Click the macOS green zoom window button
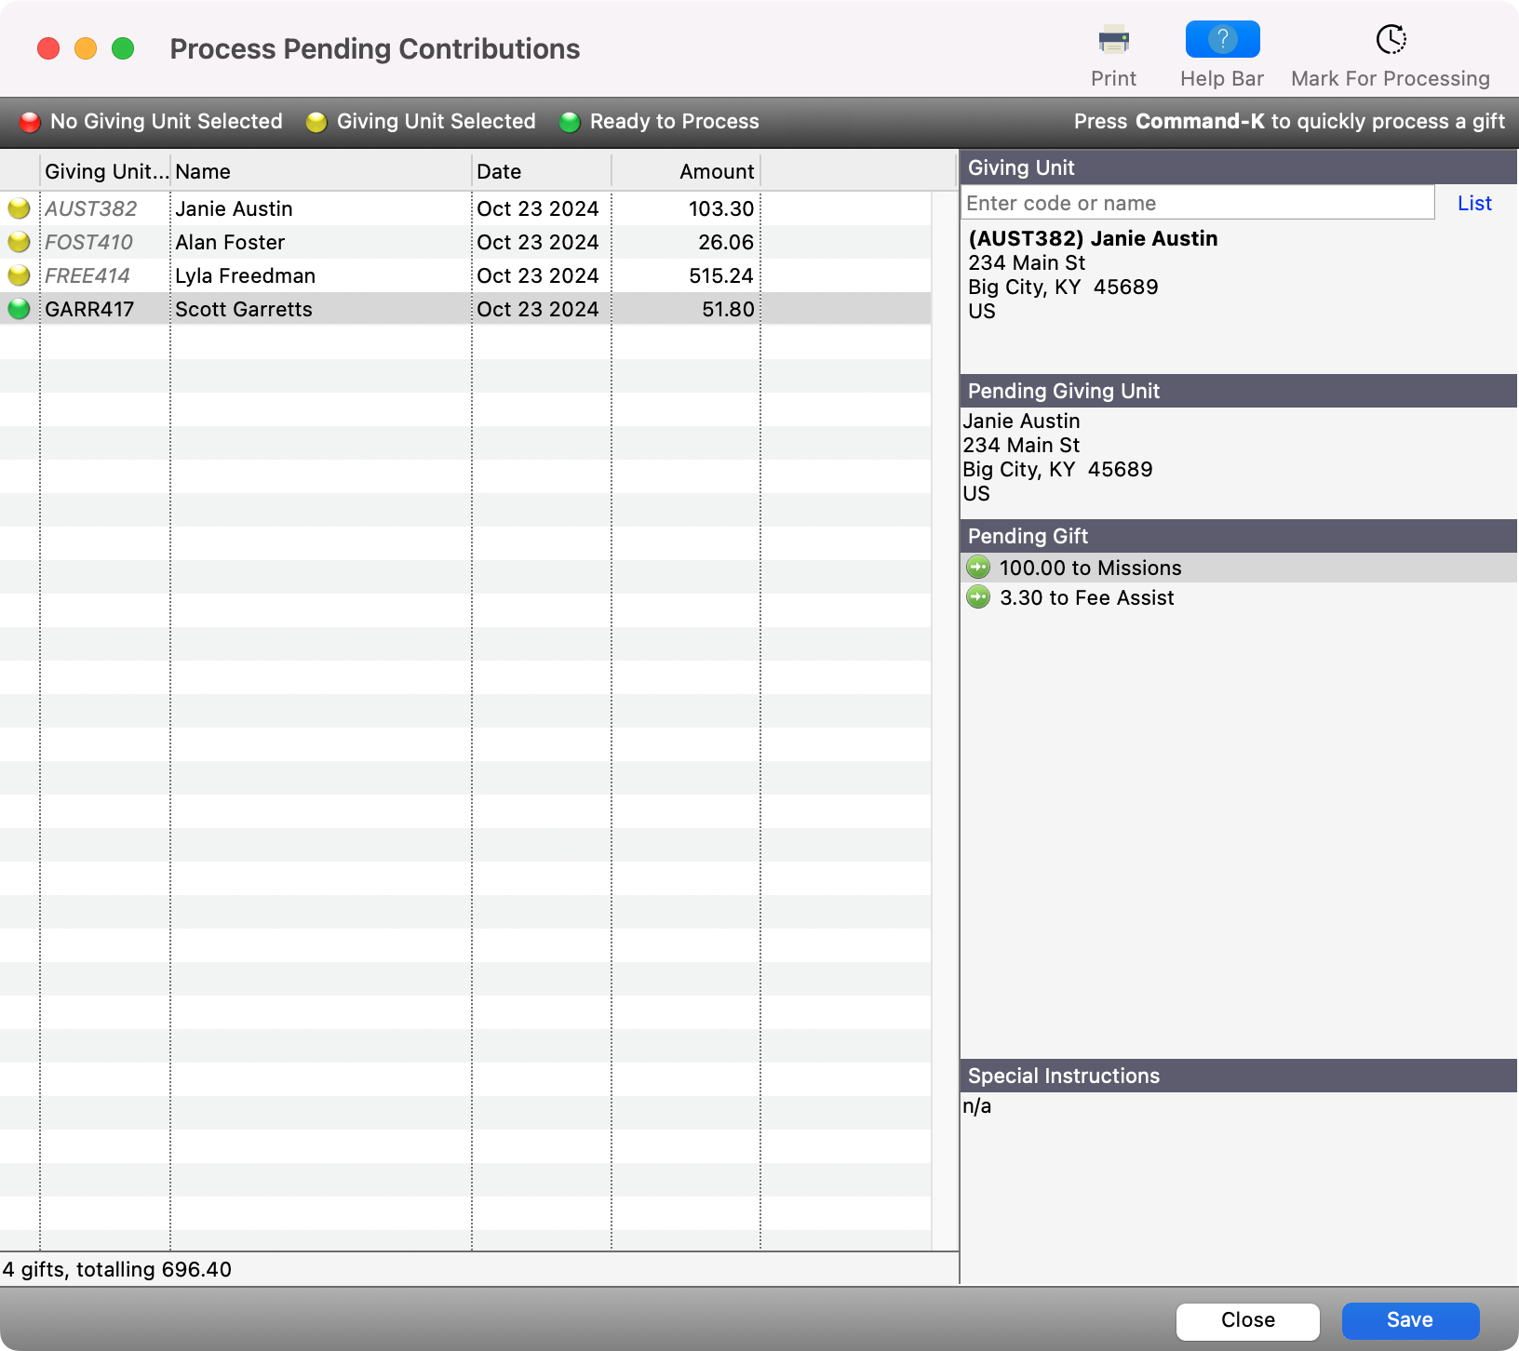Image resolution: width=1519 pixels, height=1351 pixels. 123,48
